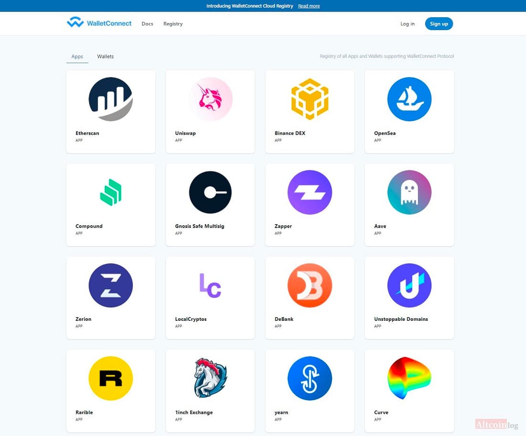The width and height of the screenshot is (526, 436).
Task: Follow the Read more banner link
Action: click(309, 6)
